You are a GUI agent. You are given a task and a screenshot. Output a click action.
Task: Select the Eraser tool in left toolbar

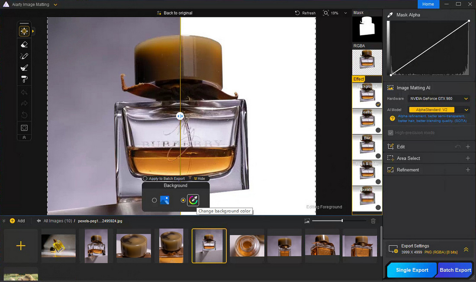pyautogui.click(x=24, y=44)
